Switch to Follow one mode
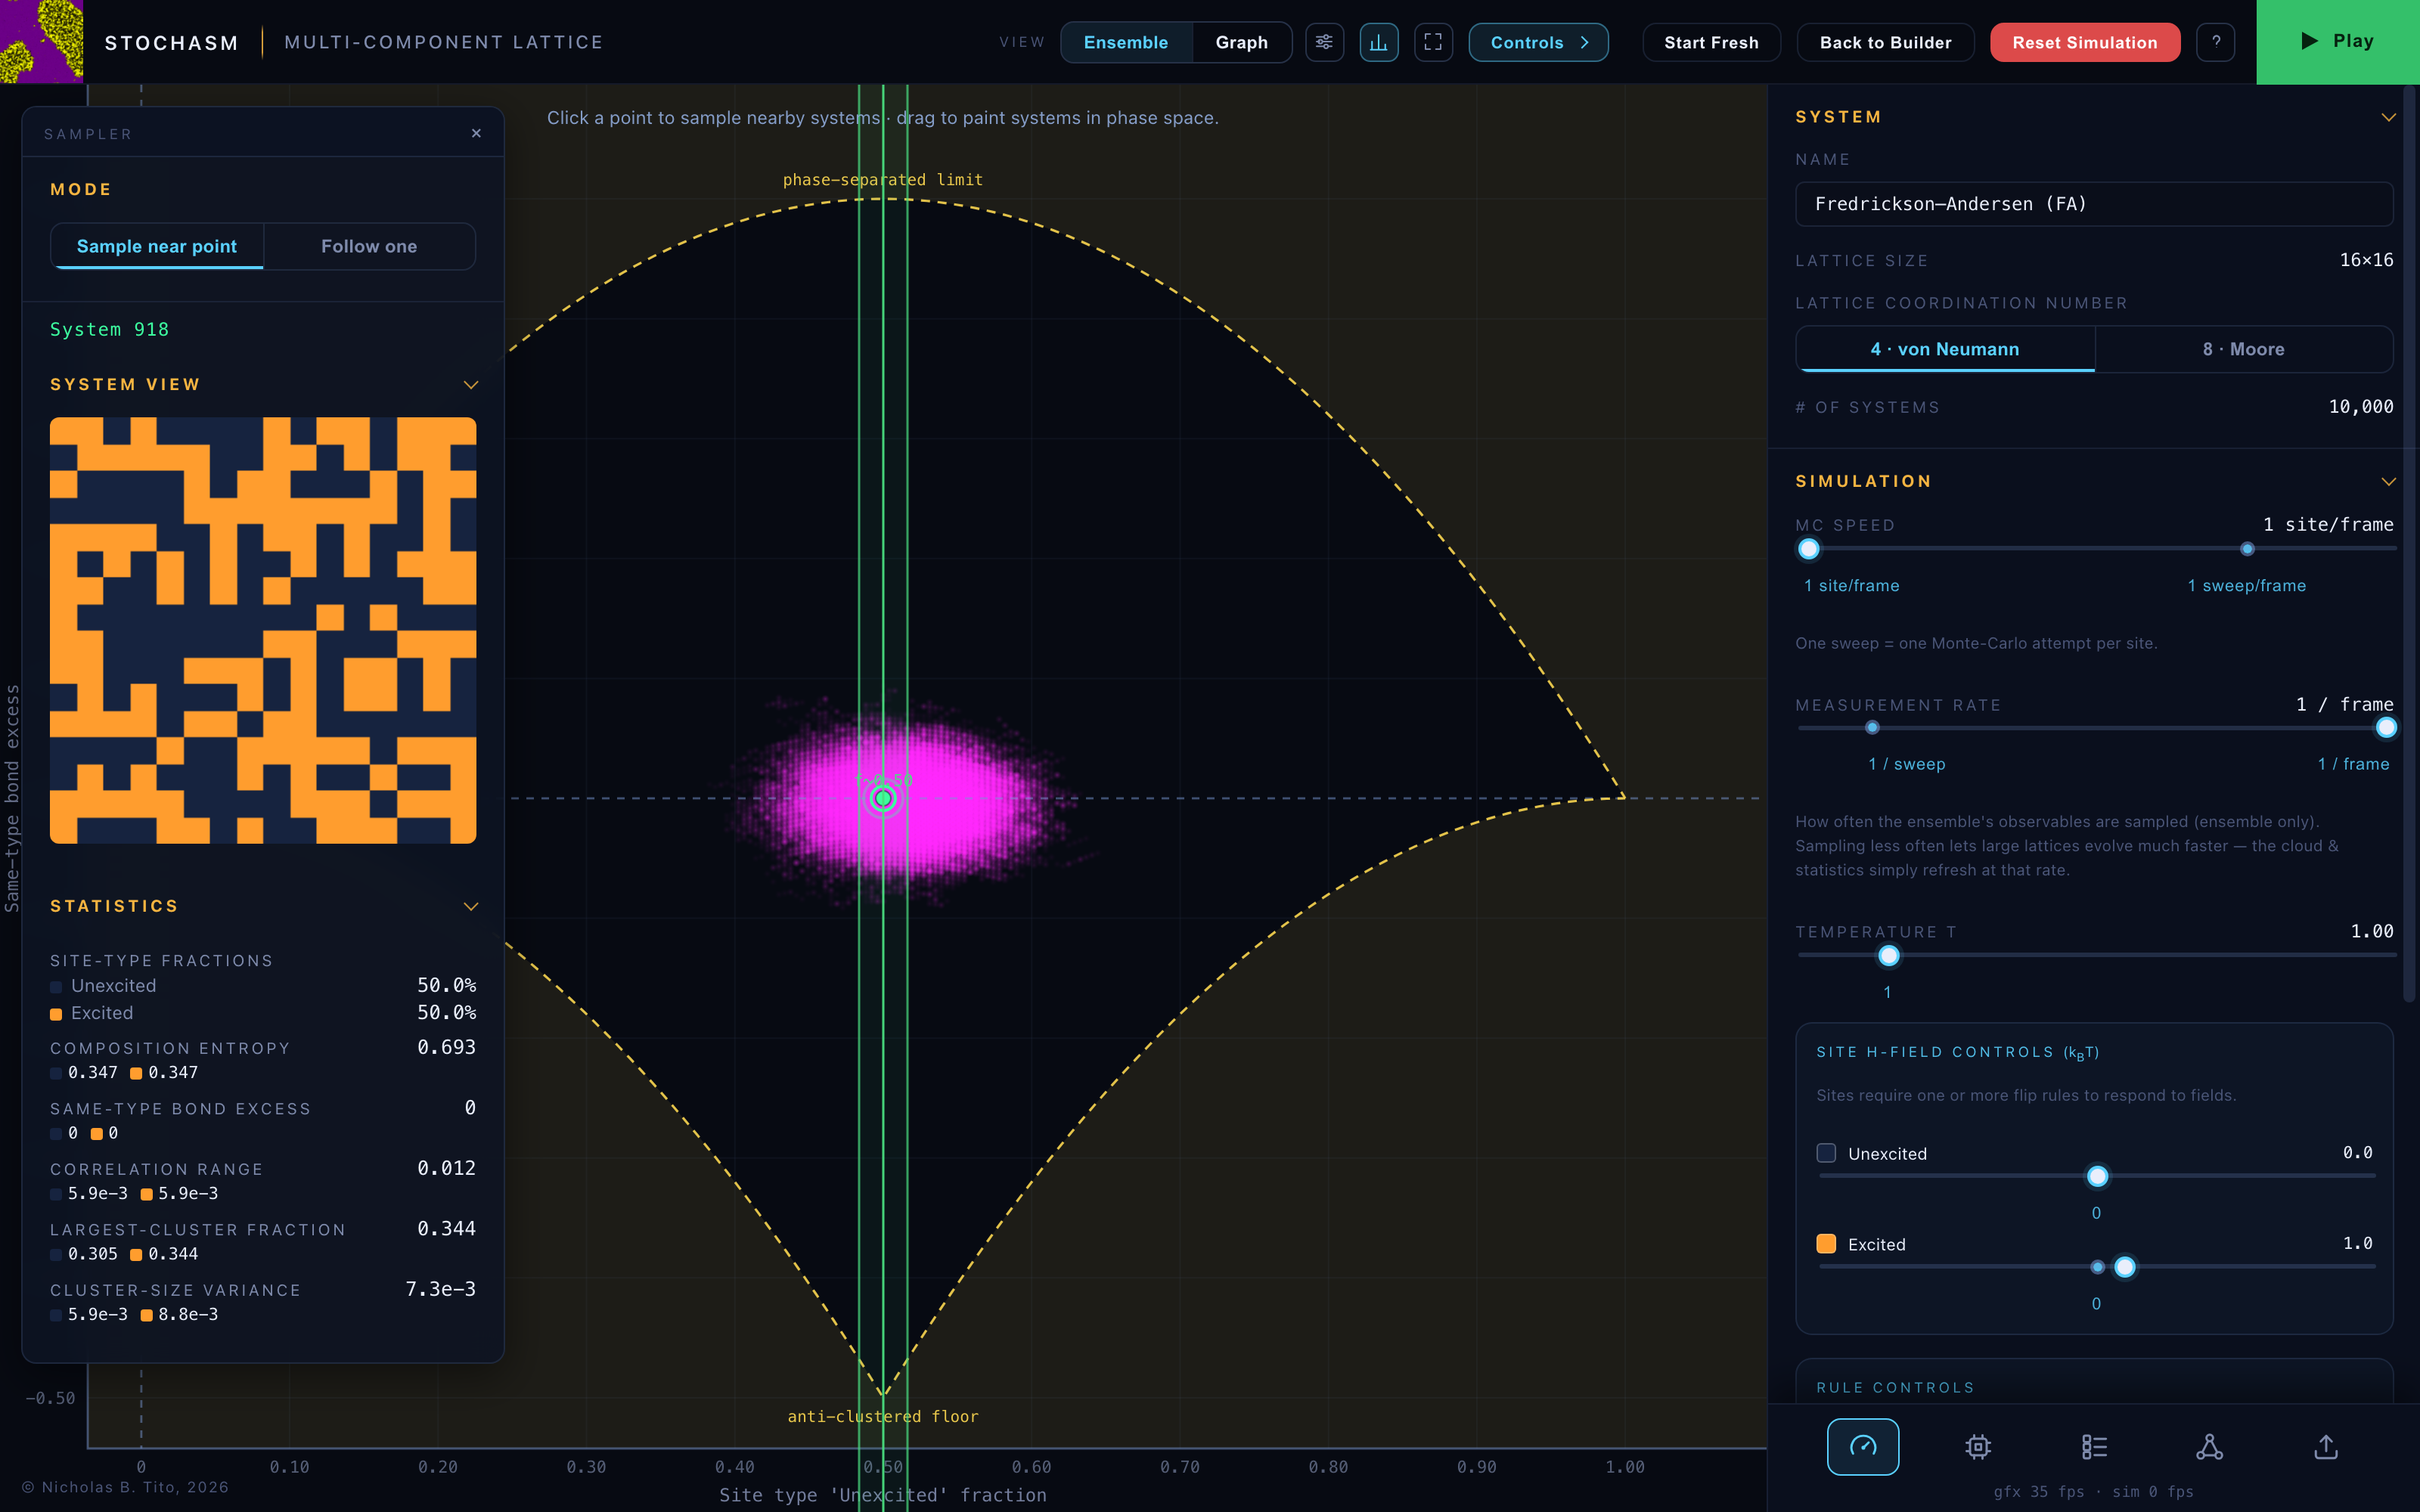Screen dimensions: 2420x1512 (369, 246)
